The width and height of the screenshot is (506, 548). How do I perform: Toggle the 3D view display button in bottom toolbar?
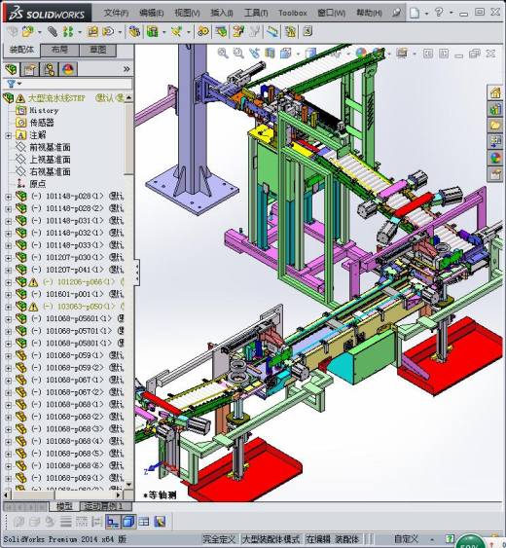[128, 522]
